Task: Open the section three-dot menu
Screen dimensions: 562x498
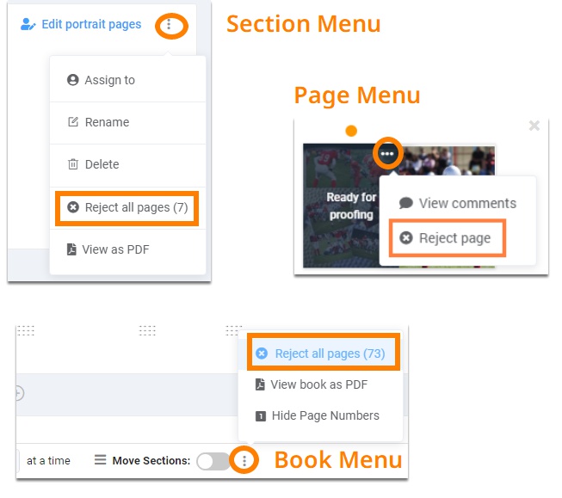Action: pyautogui.click(x=169, y=25)
